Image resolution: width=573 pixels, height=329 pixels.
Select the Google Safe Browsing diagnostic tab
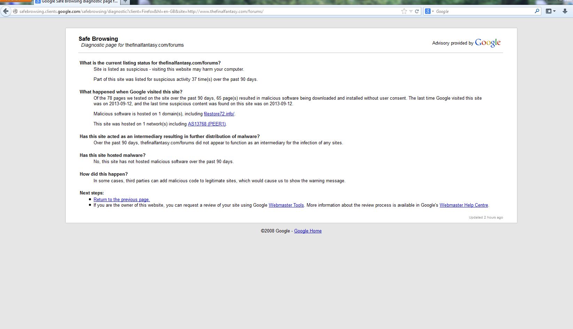(77, 2)
